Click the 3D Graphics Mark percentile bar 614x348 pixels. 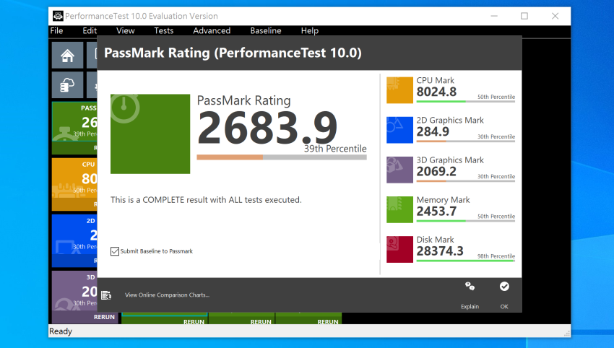(x=466, y=181)
